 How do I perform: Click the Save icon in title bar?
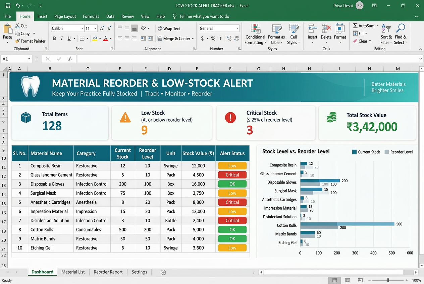point(8,5)
